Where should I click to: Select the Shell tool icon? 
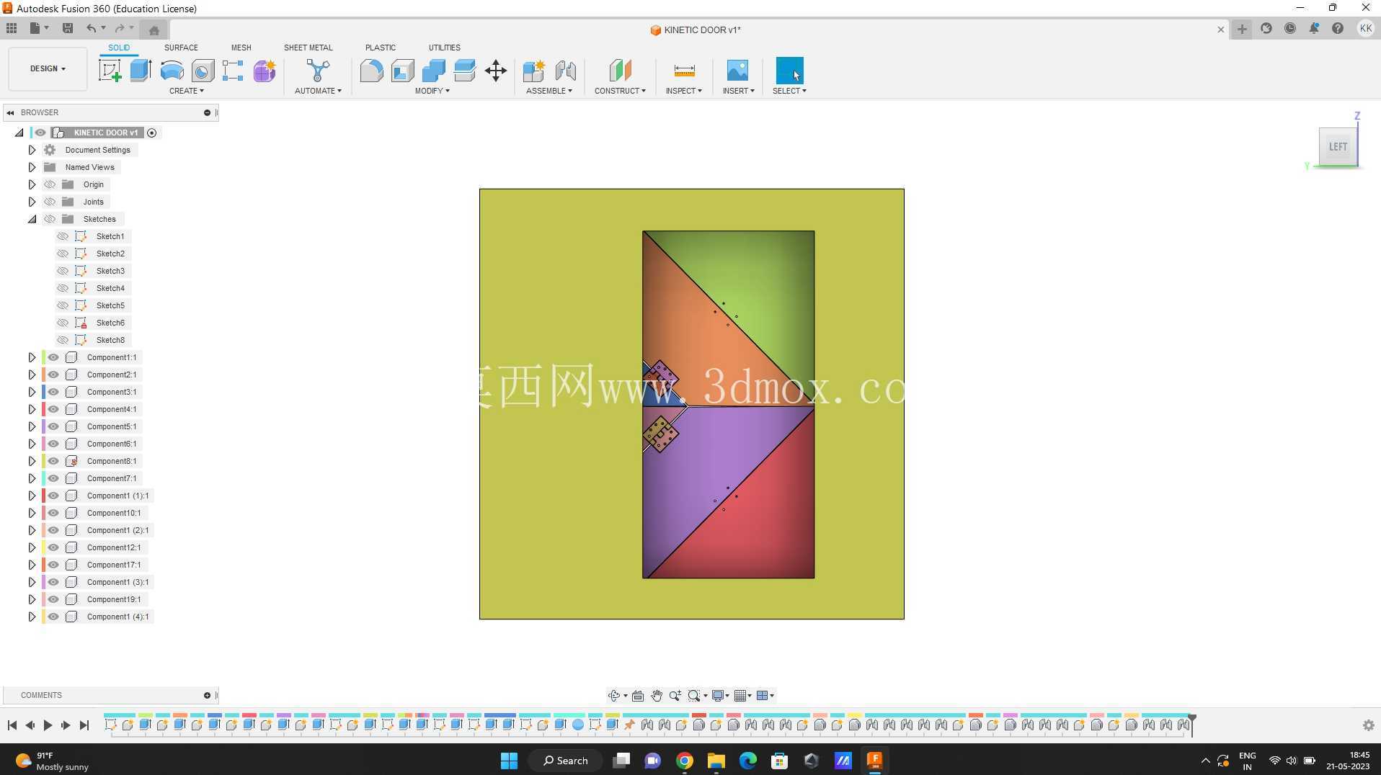(x=402, y=71)
